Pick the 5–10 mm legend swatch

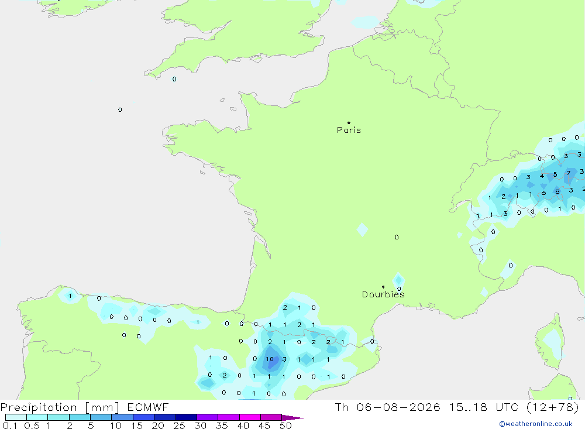click(101, 417)
